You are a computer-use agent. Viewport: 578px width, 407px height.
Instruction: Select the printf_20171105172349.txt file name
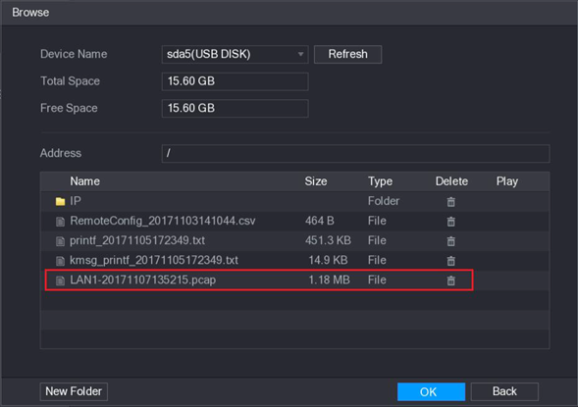coord(137,240)
